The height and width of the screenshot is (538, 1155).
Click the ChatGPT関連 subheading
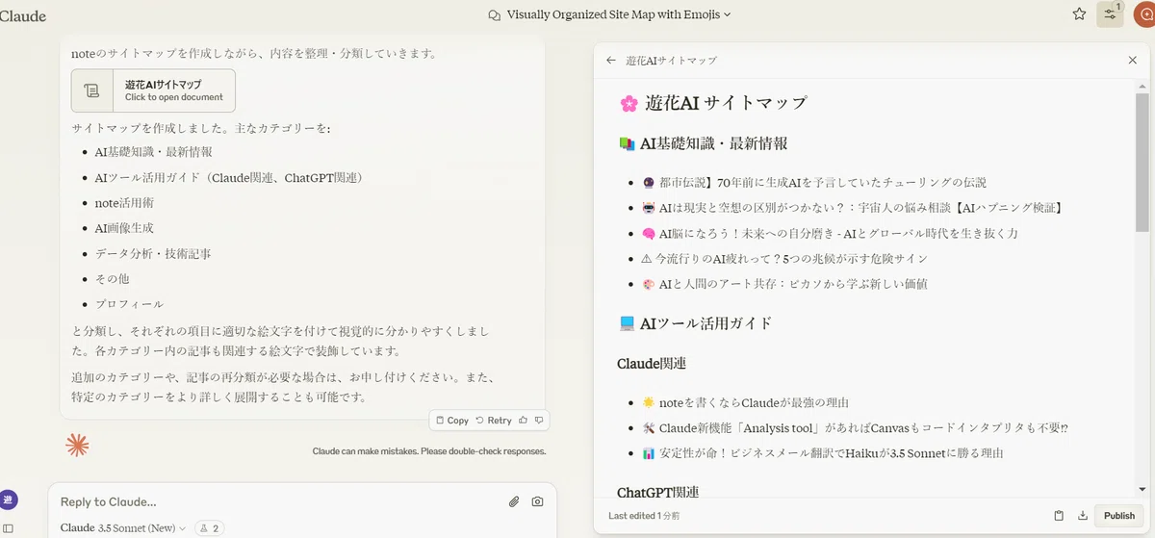click(657, 492)
